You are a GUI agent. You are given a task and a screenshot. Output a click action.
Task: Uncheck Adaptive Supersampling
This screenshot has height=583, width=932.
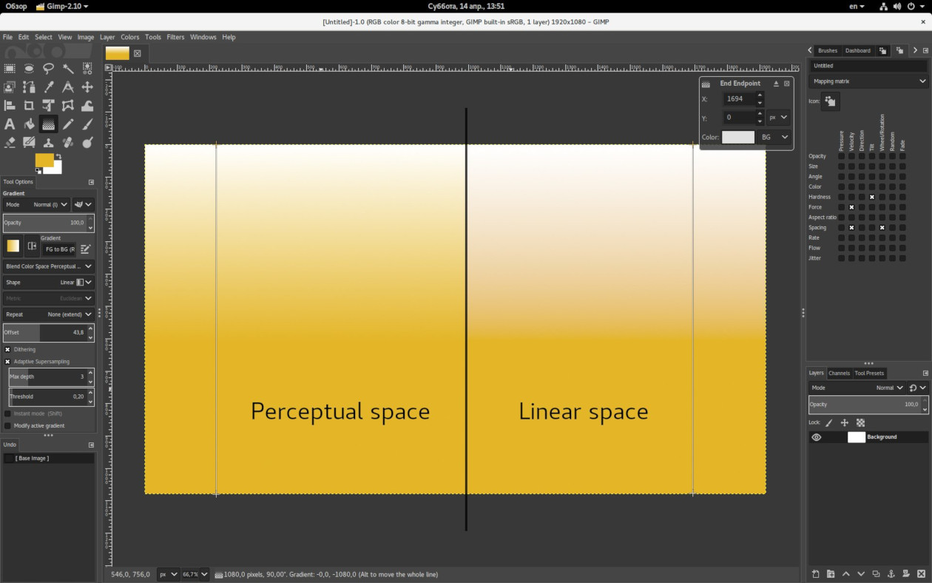pos(8,361)
